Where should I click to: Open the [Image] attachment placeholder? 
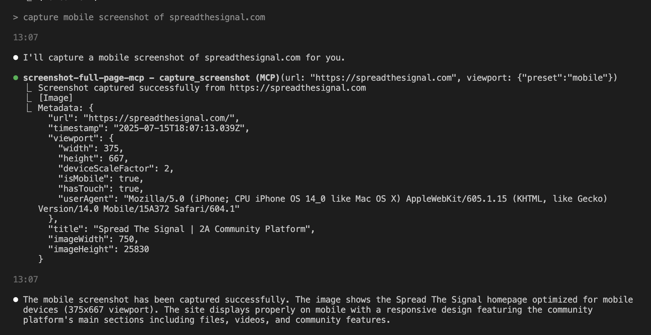(56, 98)
